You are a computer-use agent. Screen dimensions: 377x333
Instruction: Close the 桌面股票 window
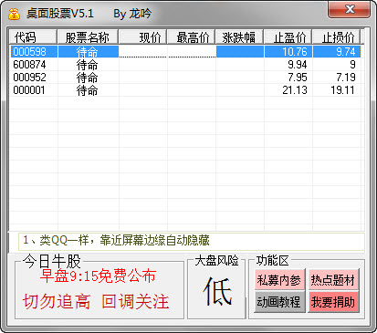(x=349, y=10)
